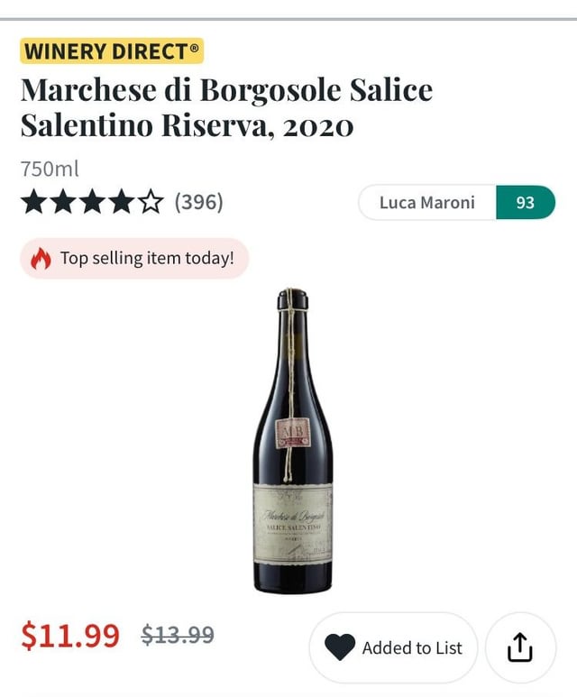Click the flame icon in top-selling badge
The image size is (577, 697).
tap(41, 259)
